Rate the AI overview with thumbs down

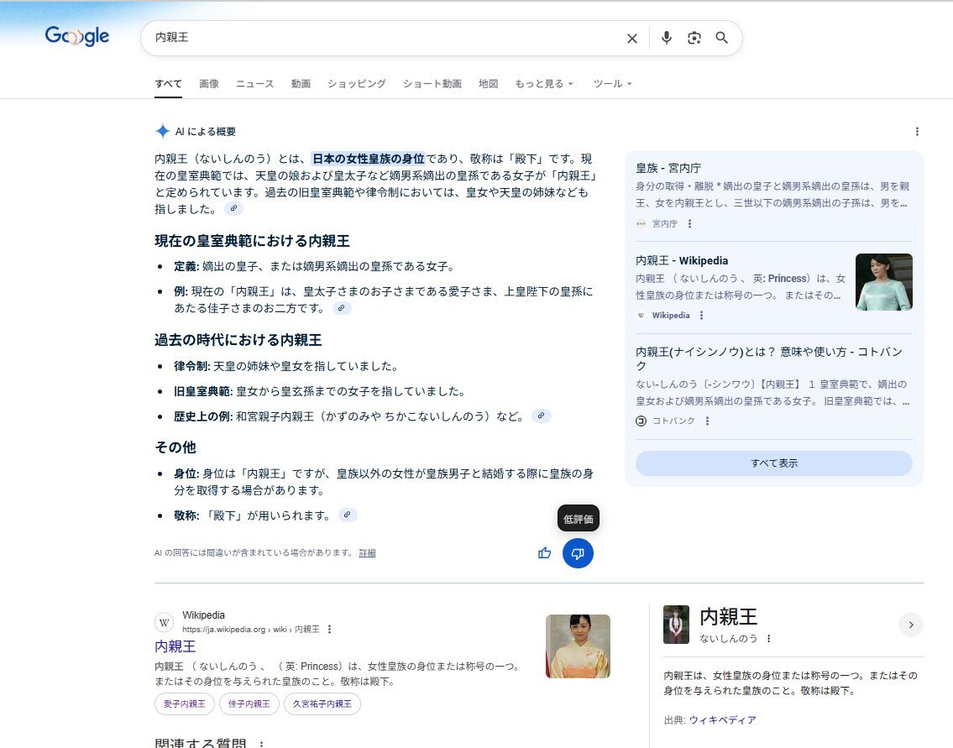(578, 552)
